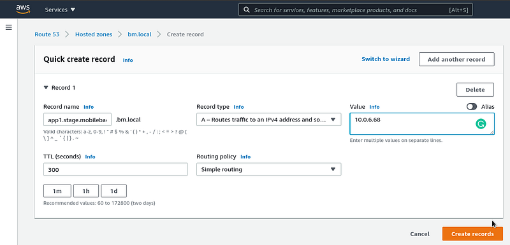Open Record type Info link

point(238,107)
